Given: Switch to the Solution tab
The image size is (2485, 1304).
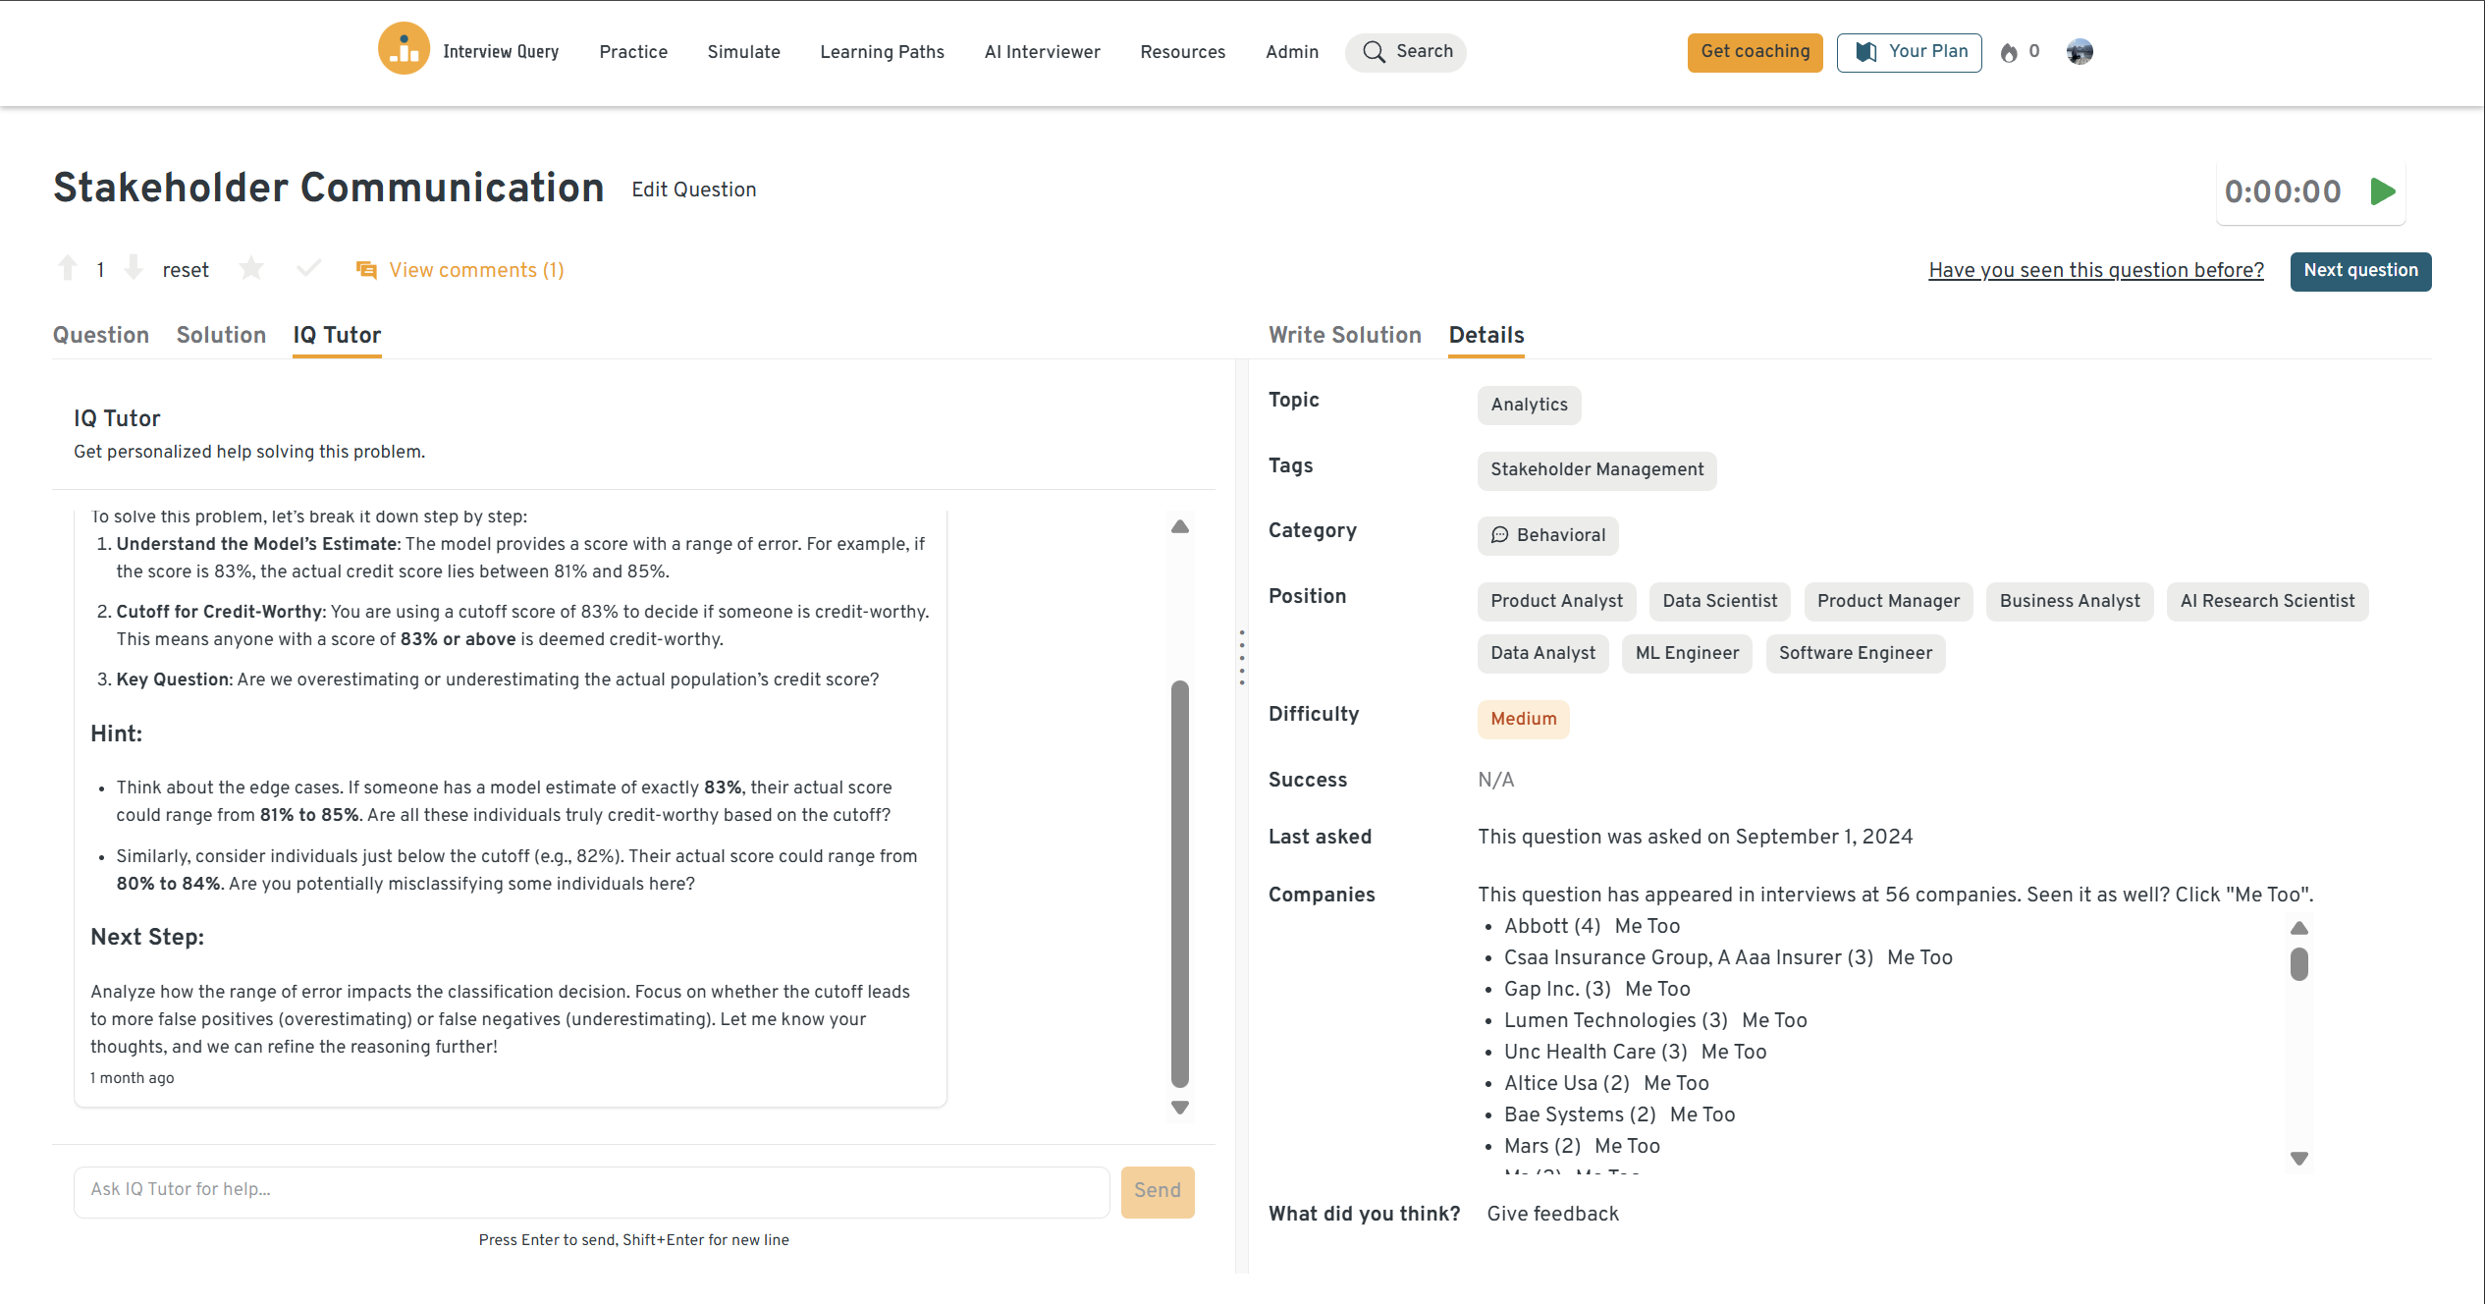Looking at the screenshot, I should [221, 335].
